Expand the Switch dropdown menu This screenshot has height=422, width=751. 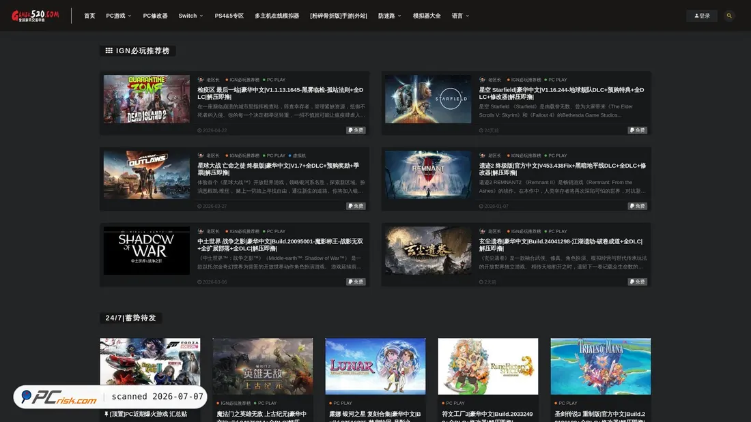click(190, 16)
